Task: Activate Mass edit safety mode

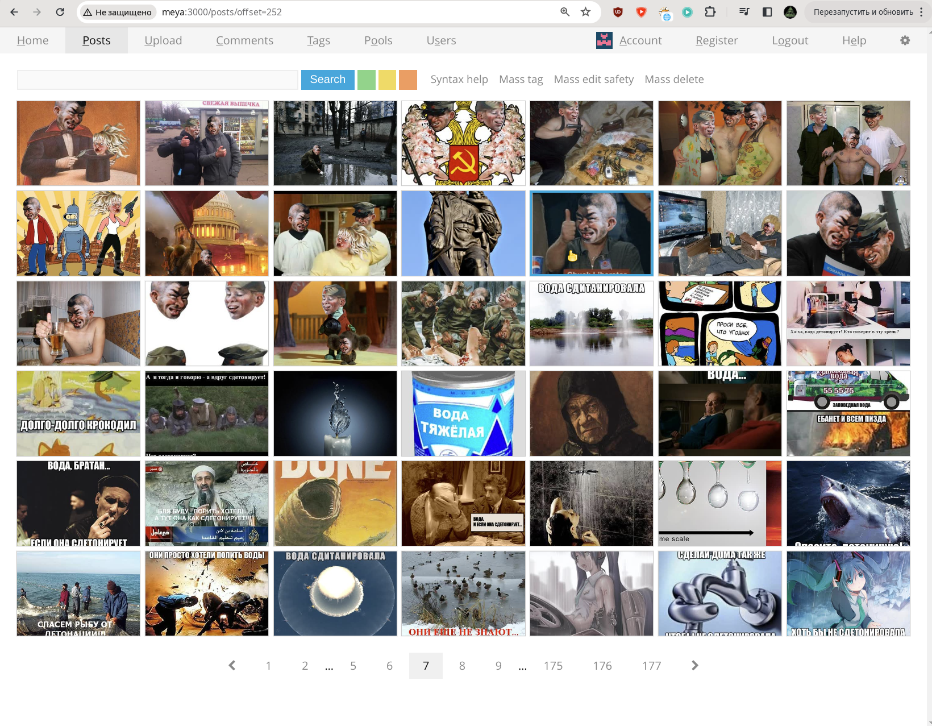Action: (x=594, y=80)
